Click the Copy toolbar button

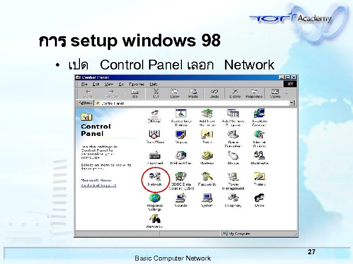(x=175, y=93)
